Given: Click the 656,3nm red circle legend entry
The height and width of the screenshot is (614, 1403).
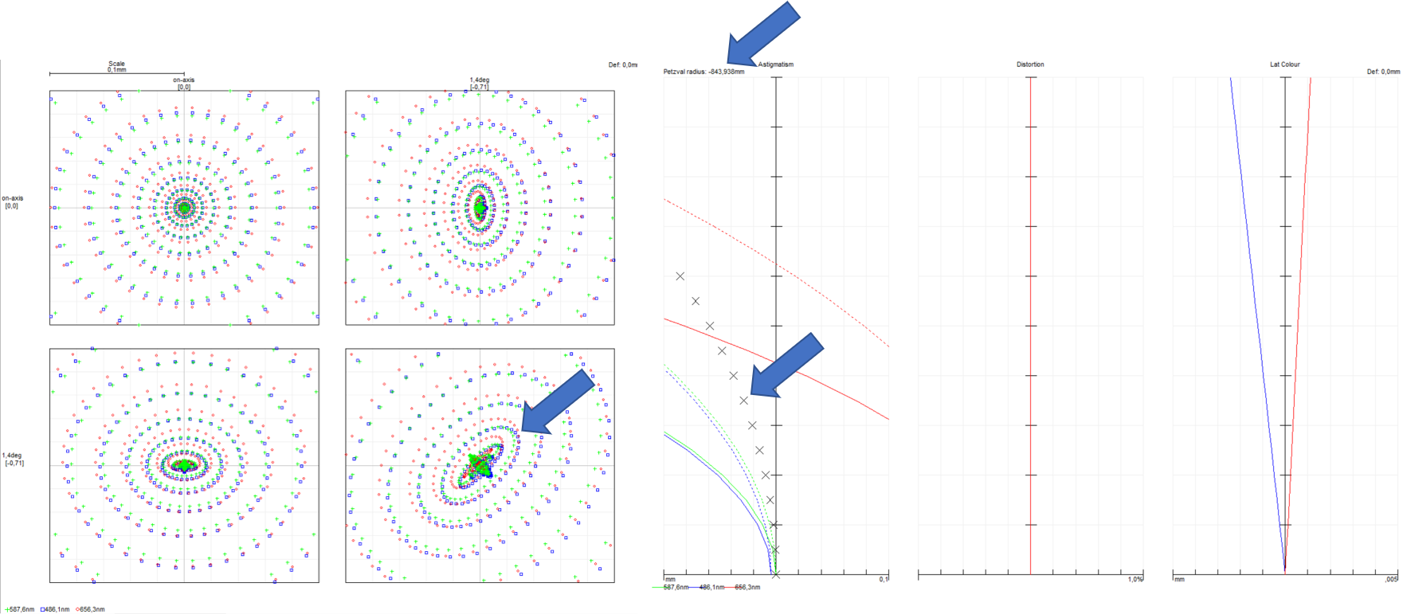Looking at the screenshot, I should (90, 609).
